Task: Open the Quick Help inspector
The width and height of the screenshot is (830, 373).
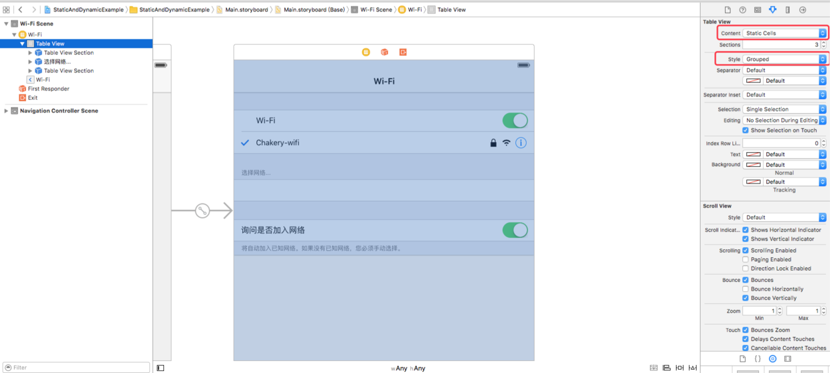Action: coord(742,10)
